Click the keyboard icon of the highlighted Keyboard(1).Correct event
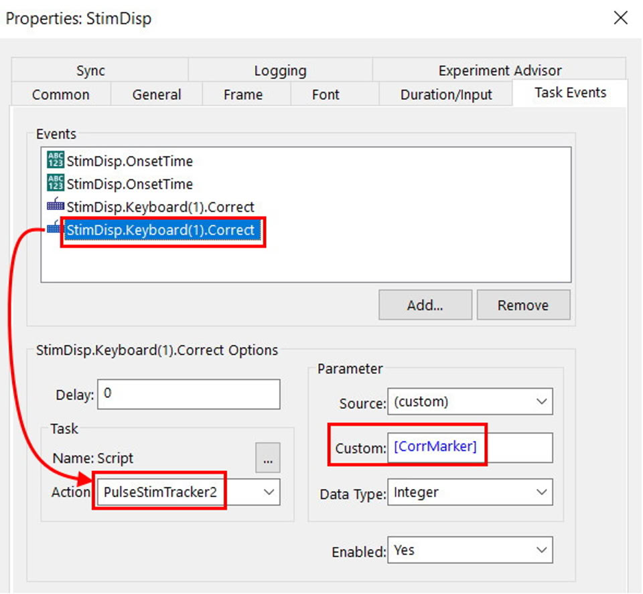643x594 pixels. pyautogui.click(x=54, y=229)
